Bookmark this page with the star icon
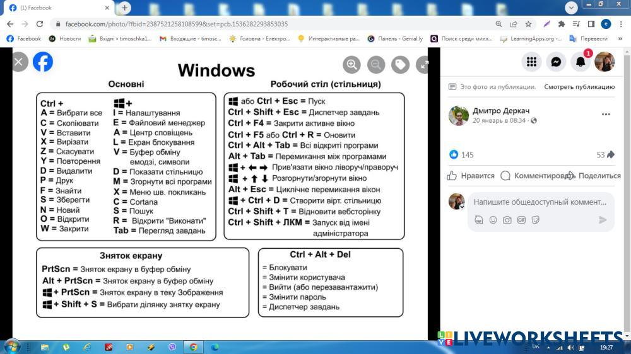The width and height of the screenshot is (631, 354). (x=528, y=24)
